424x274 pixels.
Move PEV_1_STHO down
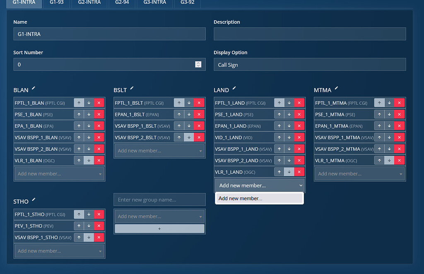coord(89,226)
